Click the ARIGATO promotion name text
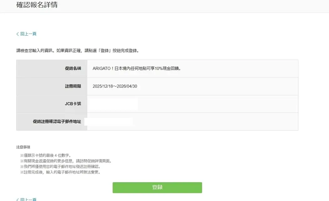 pos(137,68)
